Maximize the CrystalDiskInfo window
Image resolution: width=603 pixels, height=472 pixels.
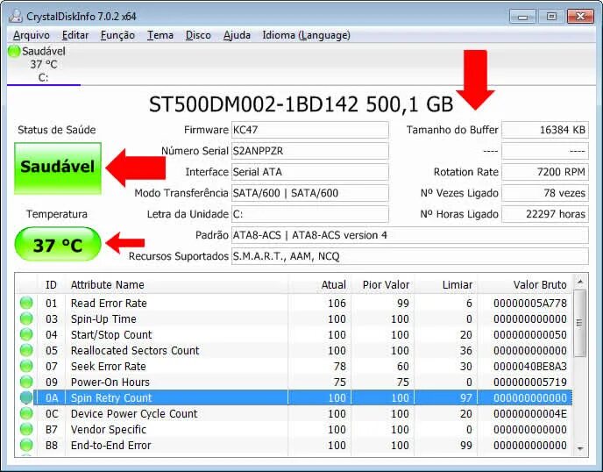click(x=551, y=17)
